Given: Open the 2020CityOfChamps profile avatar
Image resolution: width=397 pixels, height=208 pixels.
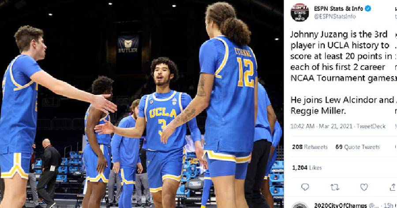Looking at the screenshot, I should click(x=300, y=205).
